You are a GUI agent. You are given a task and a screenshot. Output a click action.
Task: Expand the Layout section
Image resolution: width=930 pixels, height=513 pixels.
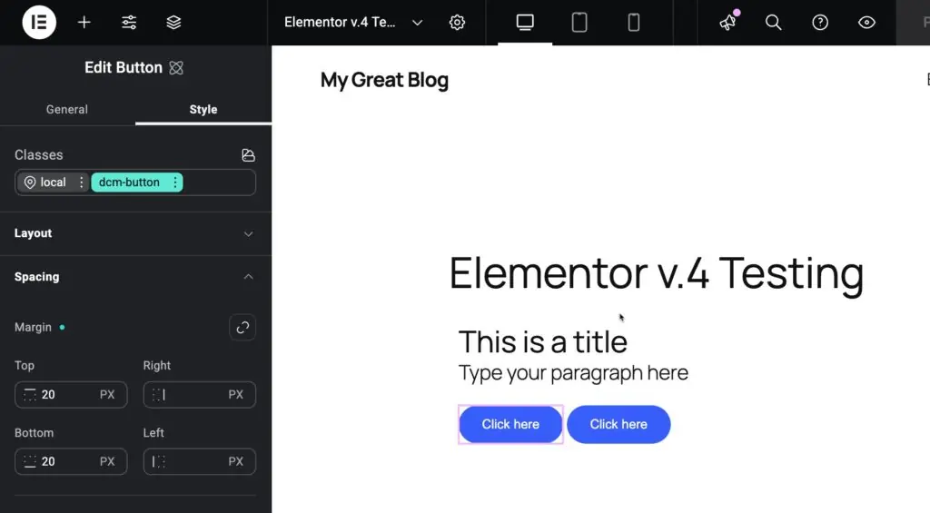coord(136,233)
